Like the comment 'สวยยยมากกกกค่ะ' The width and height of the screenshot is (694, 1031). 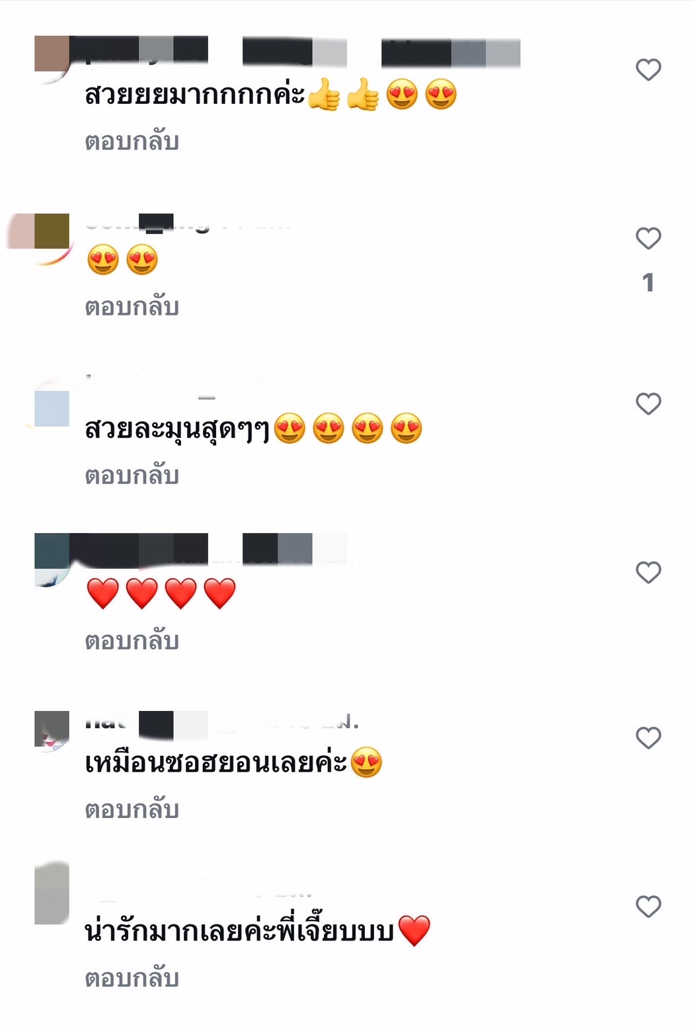648,69
